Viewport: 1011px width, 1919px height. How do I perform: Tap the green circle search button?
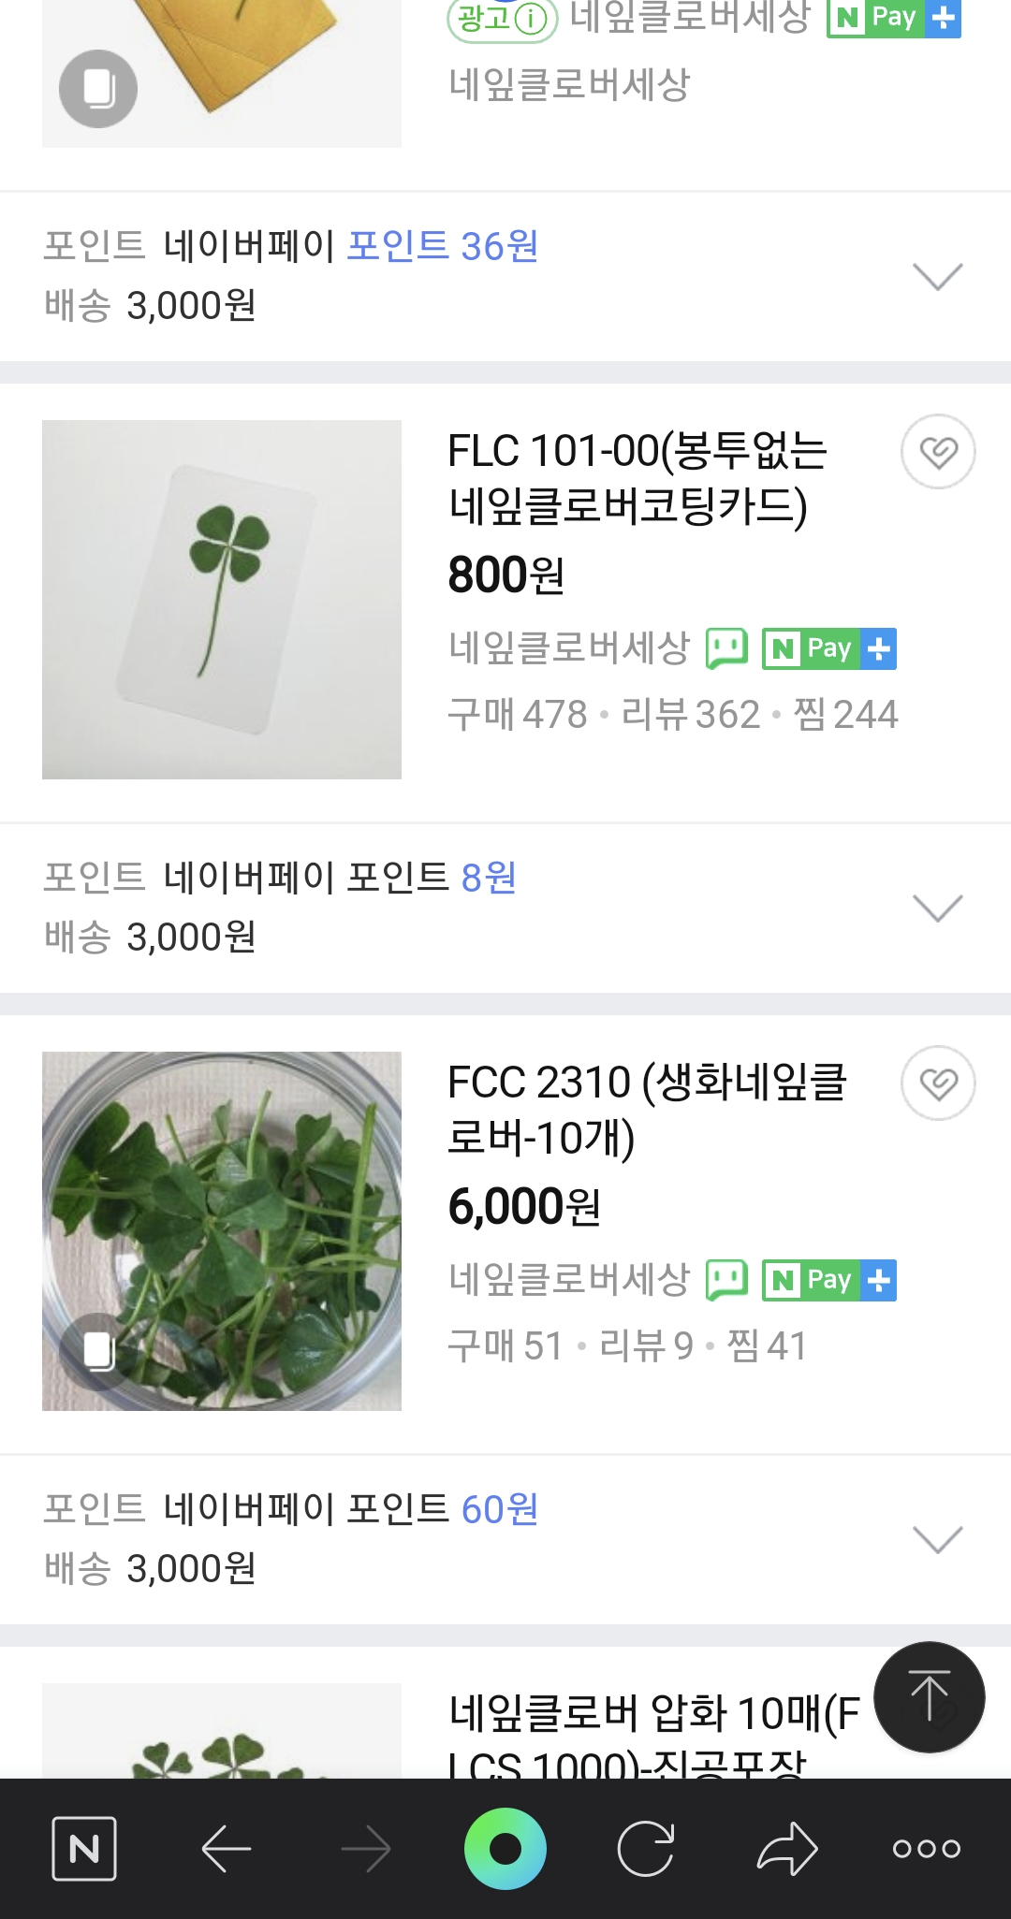[505, 1849]
